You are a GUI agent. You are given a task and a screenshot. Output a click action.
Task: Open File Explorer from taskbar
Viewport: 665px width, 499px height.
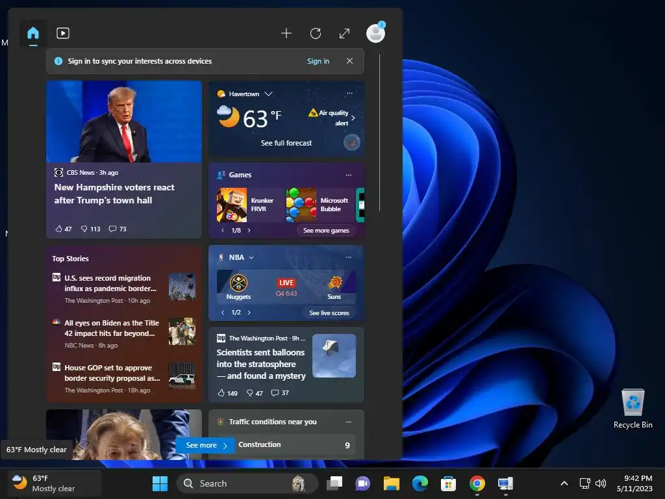(x=392, y=483)
